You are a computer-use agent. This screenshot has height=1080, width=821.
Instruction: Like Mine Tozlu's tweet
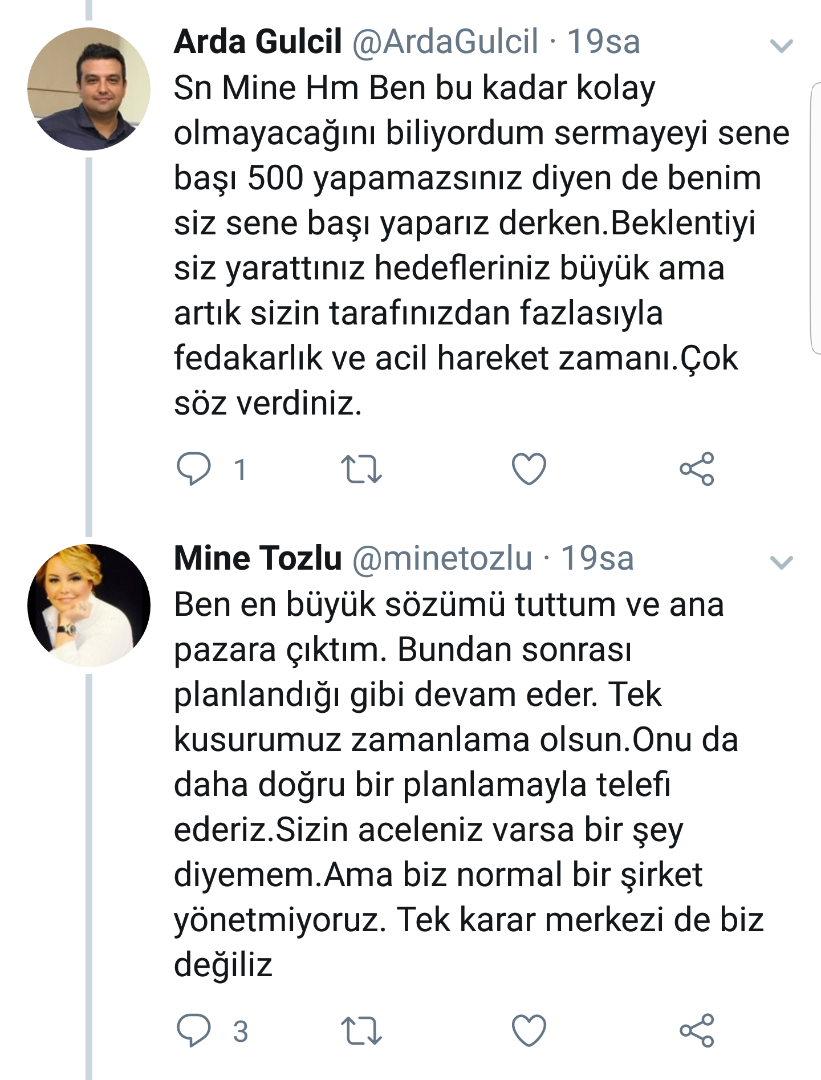point(529,1030)
